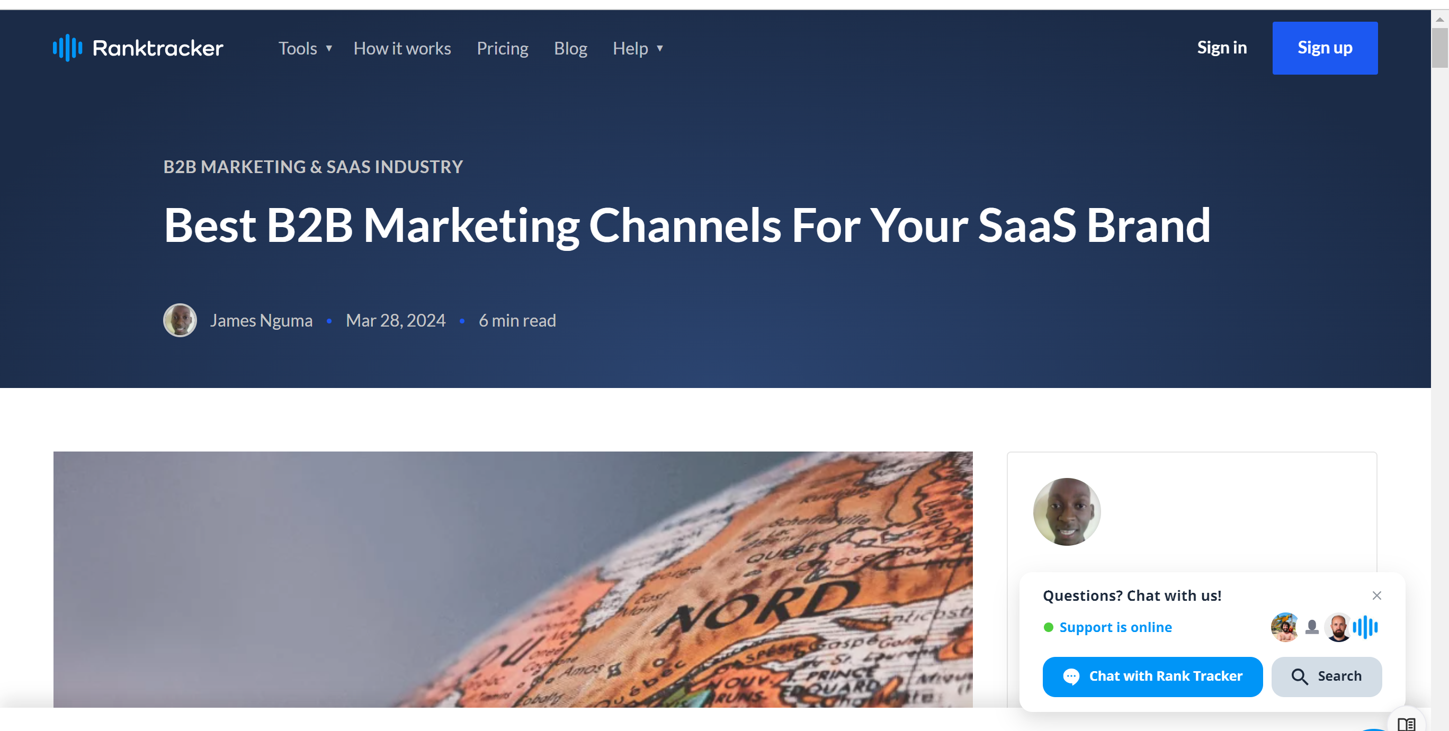Click the book icon at bottom right
The image size is (1449, 731).
[1406, 724]
